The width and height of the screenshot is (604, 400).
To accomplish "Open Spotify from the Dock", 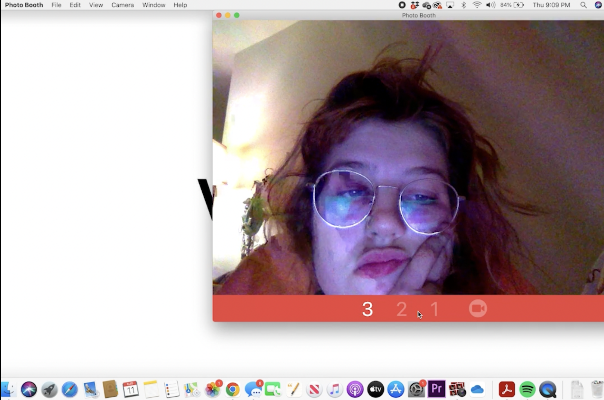I will click(527, 390).
